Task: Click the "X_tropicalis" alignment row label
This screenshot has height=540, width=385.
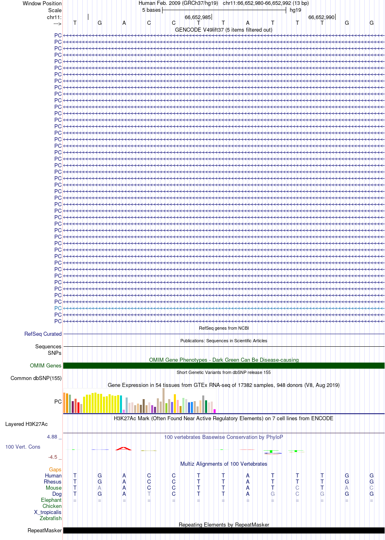Action: point(48,512)
